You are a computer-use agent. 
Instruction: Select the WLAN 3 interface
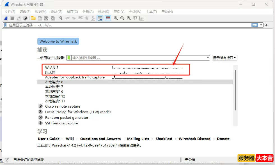52,68
